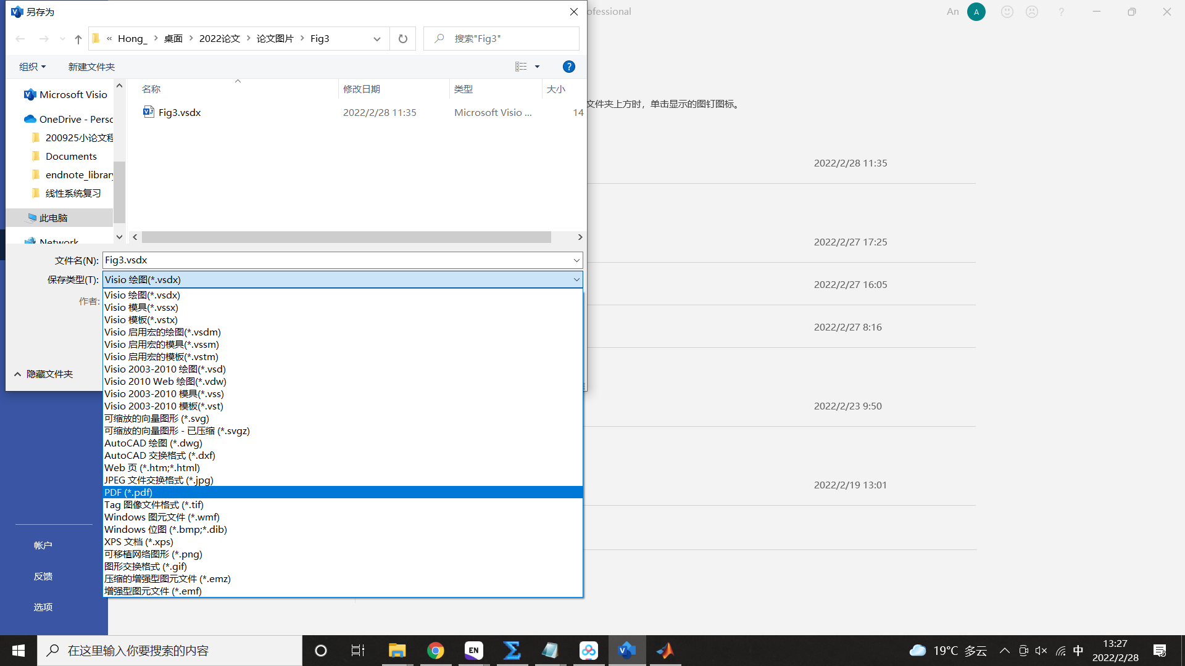Viewport: 1185px width, 666px height.
Task: Click the 文件名 input field
Action: click(x=337, y=260)
